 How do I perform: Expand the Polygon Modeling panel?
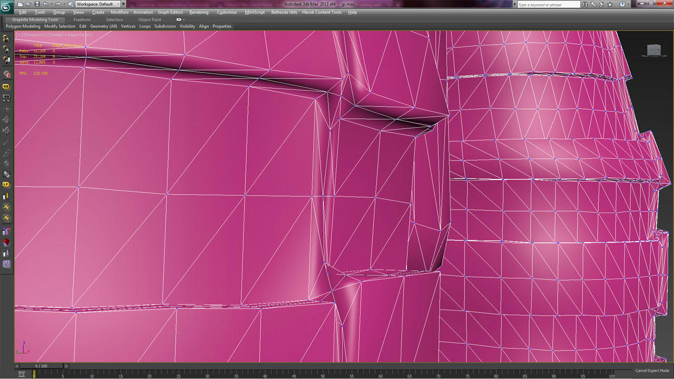point(23,26)
